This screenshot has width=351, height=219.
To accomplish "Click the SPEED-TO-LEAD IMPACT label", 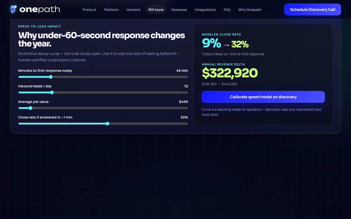I will tap(39, 27).
